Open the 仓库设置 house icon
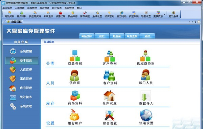This screenshot has height=134, width=203. (110, 97)
